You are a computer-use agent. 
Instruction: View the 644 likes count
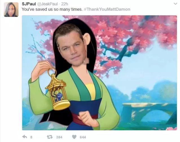[83, 137]
